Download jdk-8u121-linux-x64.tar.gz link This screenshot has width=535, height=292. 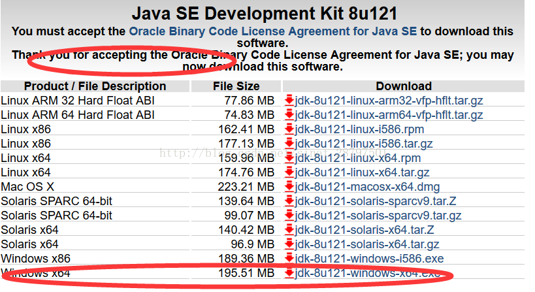click(362, 172)
